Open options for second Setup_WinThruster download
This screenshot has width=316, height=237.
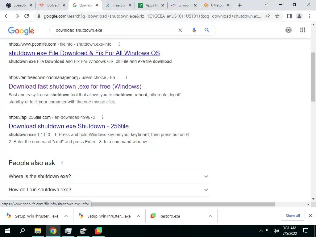(x=138, y=216)
